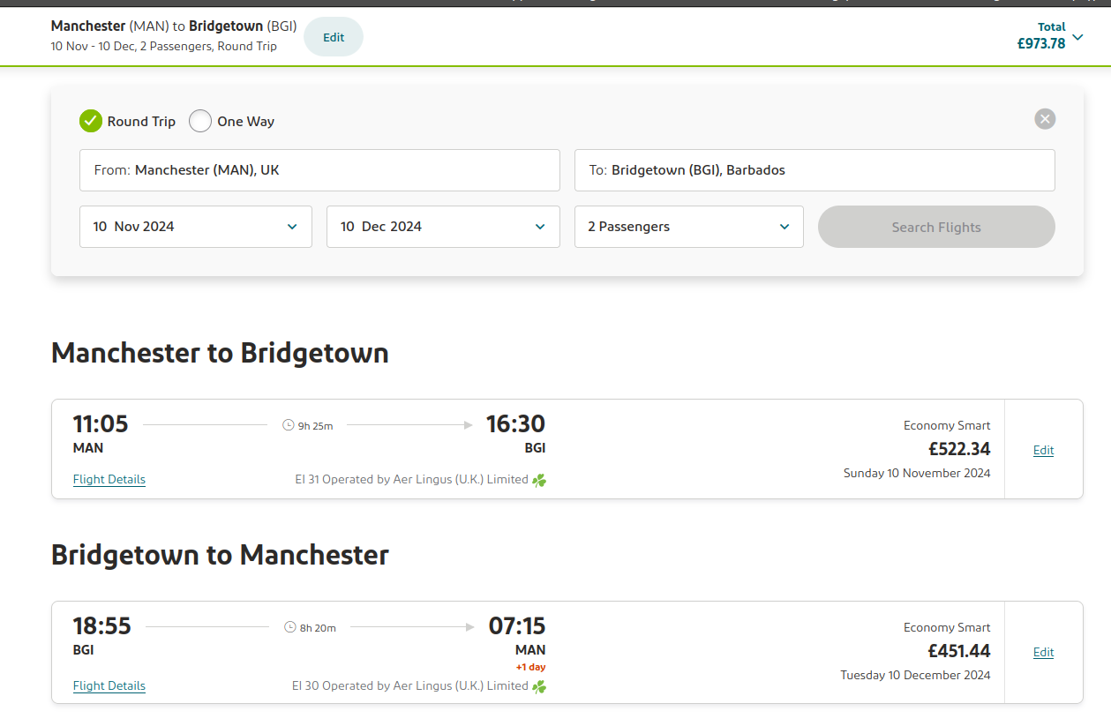
Task: Click the Edit button in top summary bar
Action: click(334, 37)
